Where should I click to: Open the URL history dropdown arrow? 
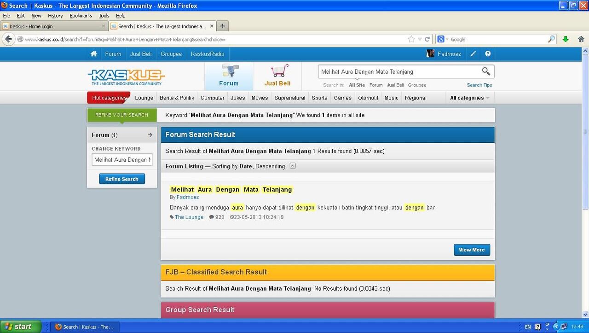click(x=419, y=40)
